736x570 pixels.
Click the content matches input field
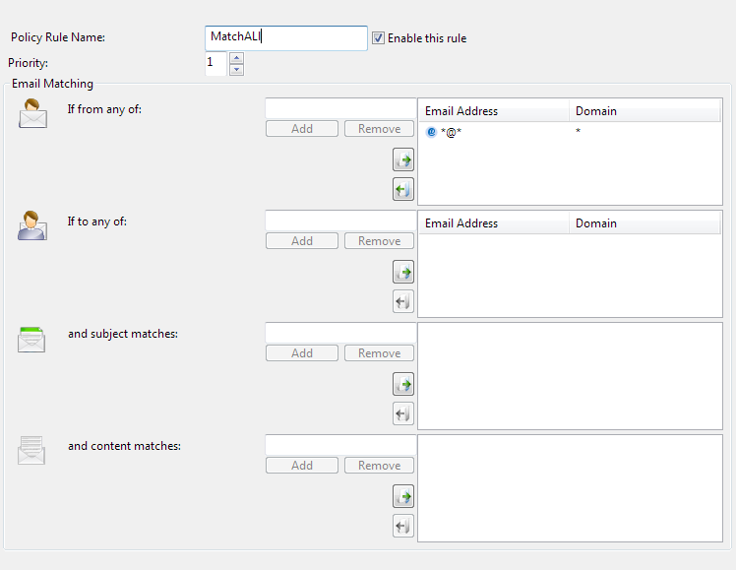[340, 445]
